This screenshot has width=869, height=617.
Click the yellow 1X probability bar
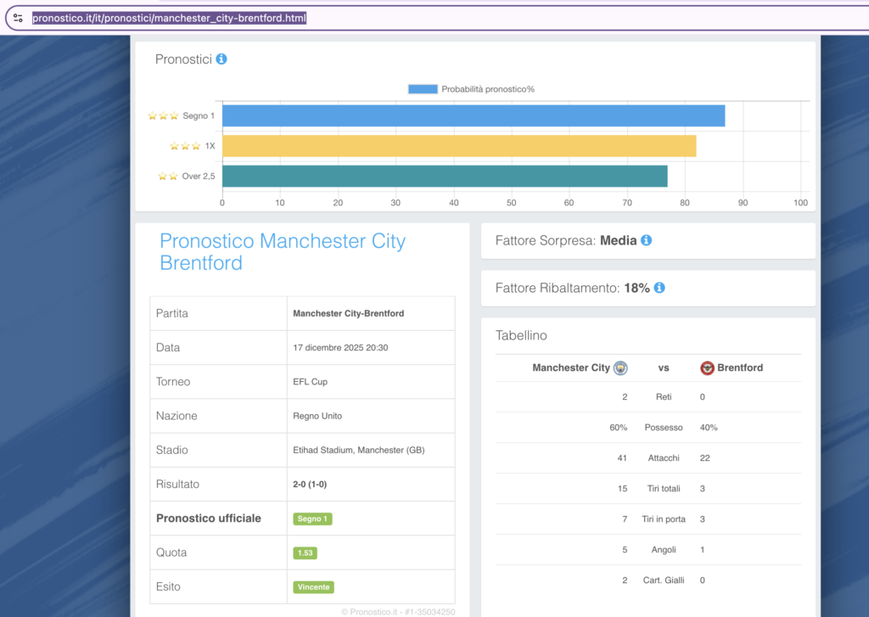tap(458, 146)
